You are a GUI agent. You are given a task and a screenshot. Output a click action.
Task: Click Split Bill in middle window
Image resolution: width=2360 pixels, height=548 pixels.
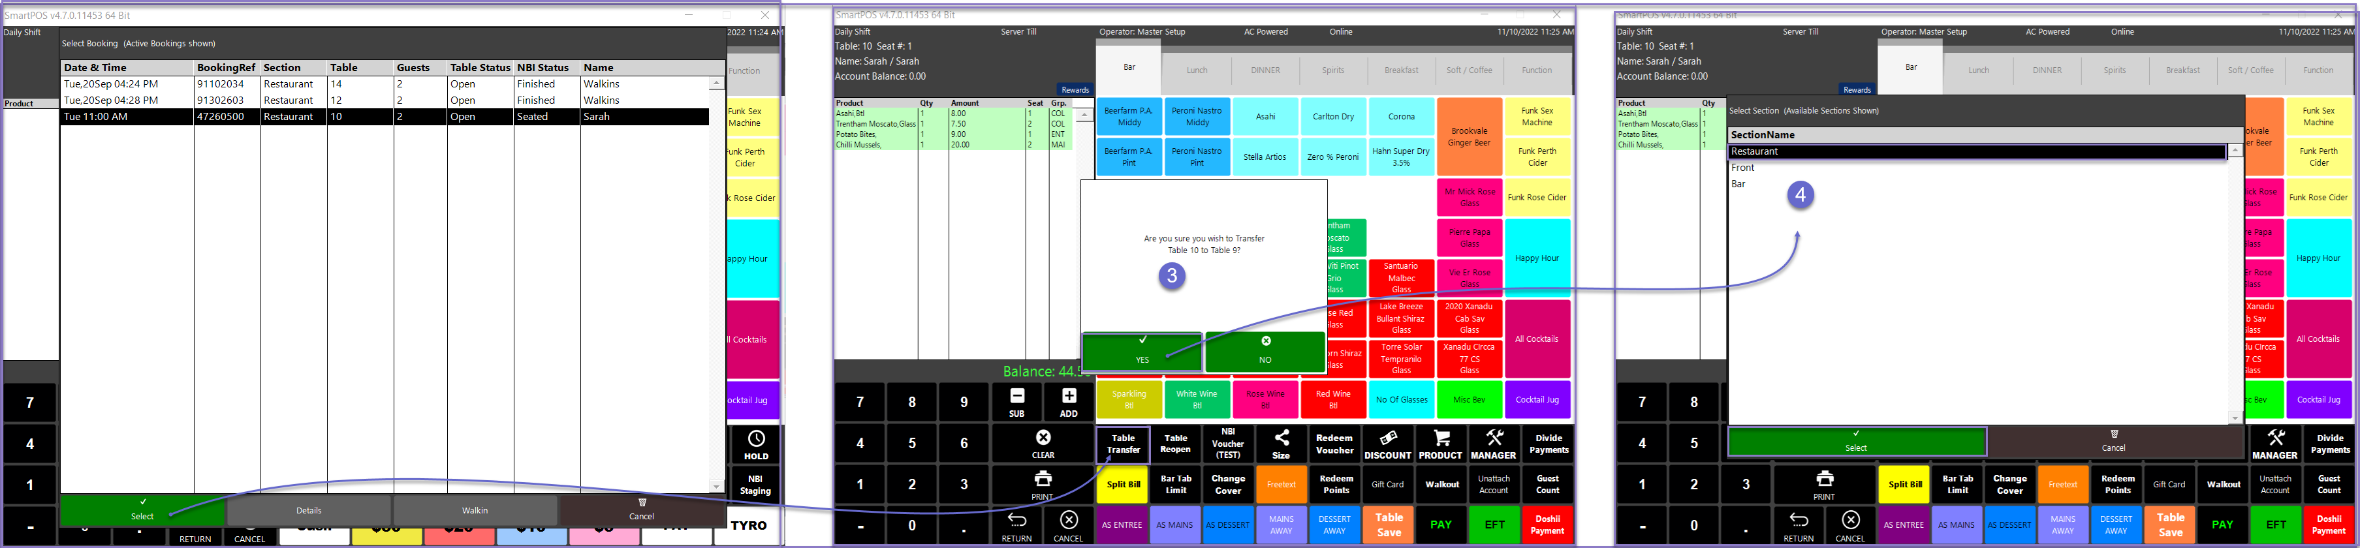coord(1123,485)
